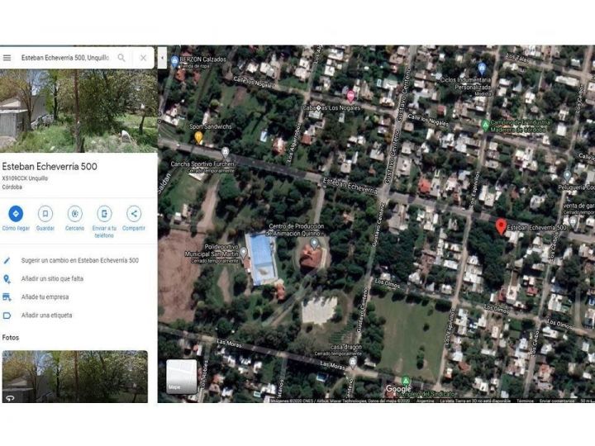The image size is (595, 446).
Task: Click Añade tu empresa
Action: click(x=45, y=297)
